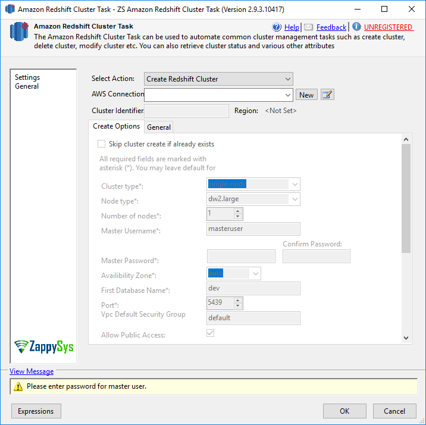426x425 pixels.
Task: Expand the Node type combo box
Action: coord(295,199)
